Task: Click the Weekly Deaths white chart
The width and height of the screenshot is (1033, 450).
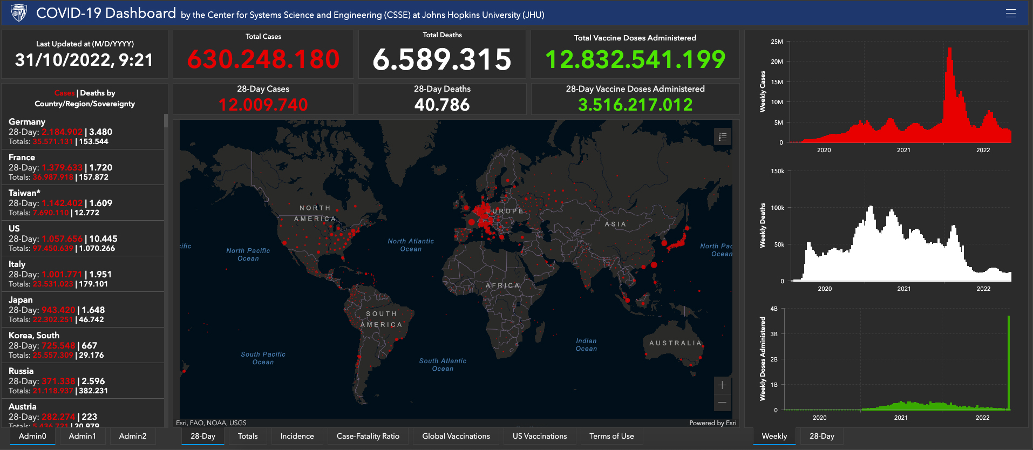Action: tap(900, 227)
